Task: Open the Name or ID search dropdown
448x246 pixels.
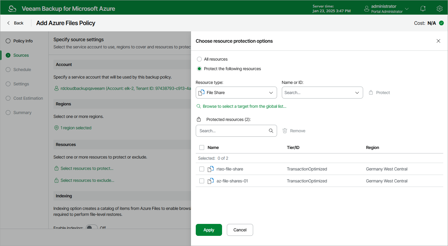Action: [x=322, y=93]
